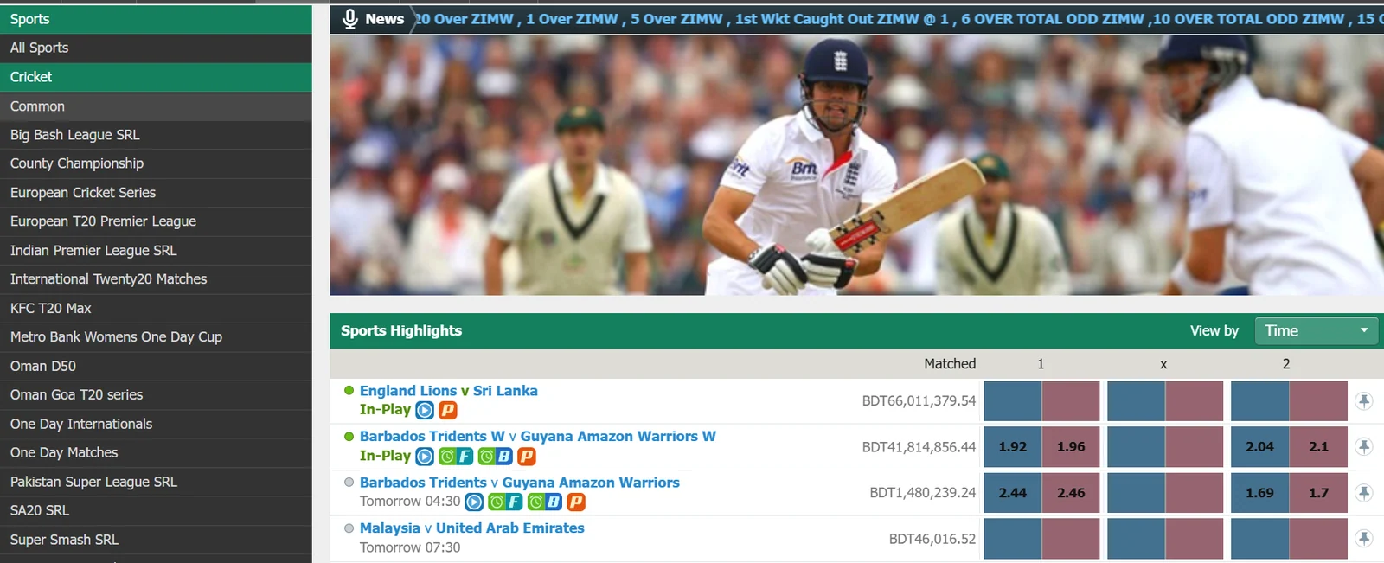
Task: Click green F icon on Tomorrow 04:30 match
Action: coord(505,502)
